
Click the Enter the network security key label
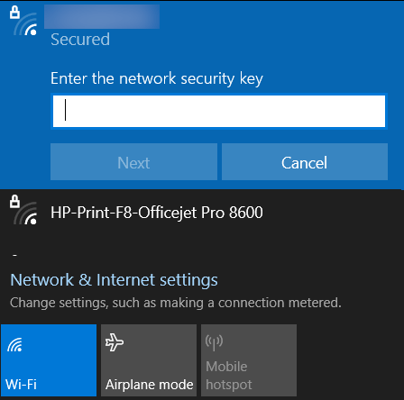coord(157,78)
